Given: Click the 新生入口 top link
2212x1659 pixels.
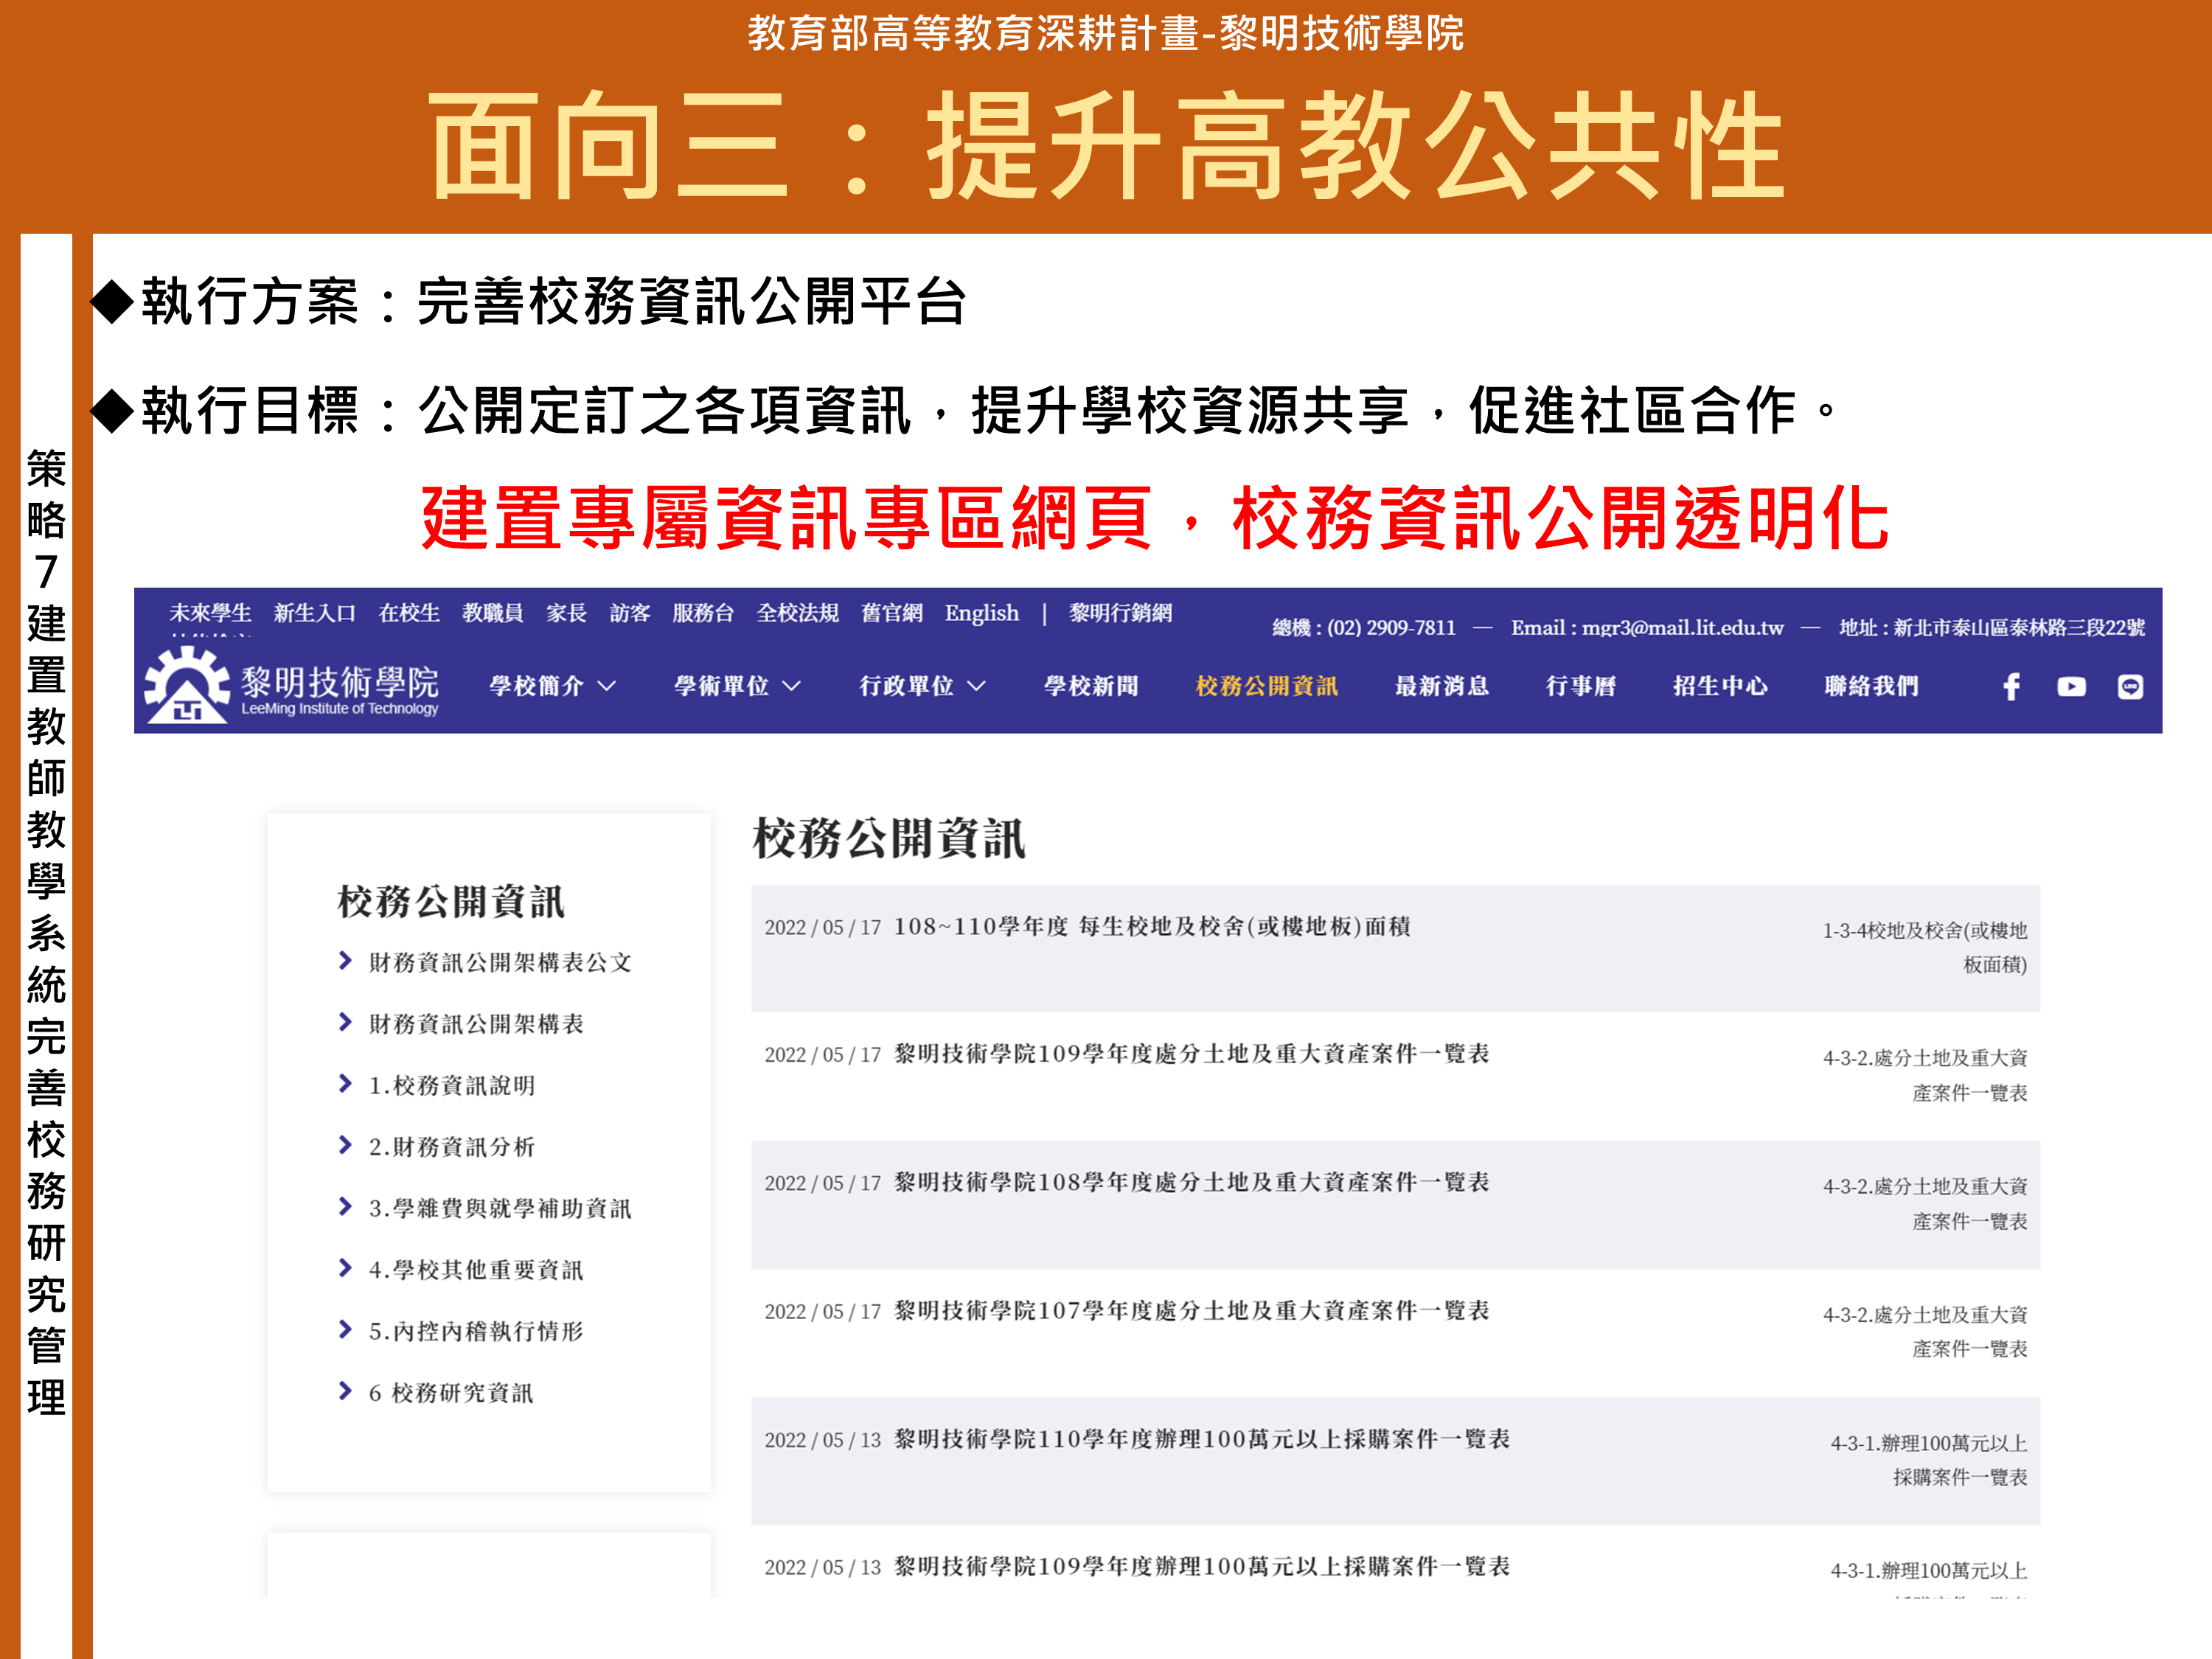Looking at the screenshot, I should (315, 613).
